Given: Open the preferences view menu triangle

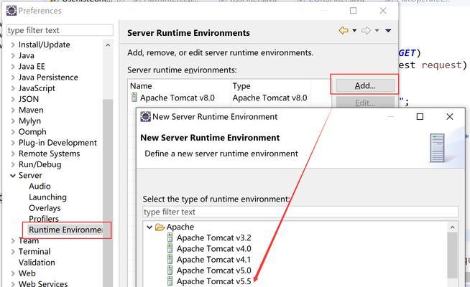Looking at the screenshot, I should [388, 31].
